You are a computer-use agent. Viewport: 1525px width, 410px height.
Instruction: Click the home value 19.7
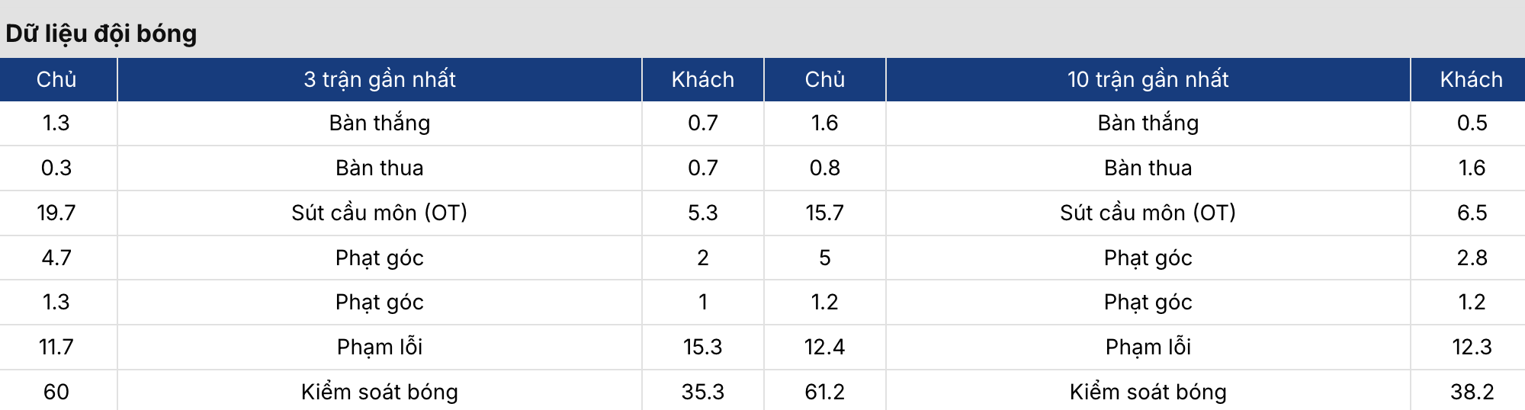tap(56, 213)
